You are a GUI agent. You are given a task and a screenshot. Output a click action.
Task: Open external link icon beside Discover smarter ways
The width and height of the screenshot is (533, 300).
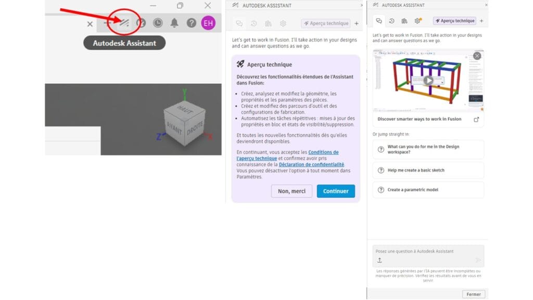476,119
